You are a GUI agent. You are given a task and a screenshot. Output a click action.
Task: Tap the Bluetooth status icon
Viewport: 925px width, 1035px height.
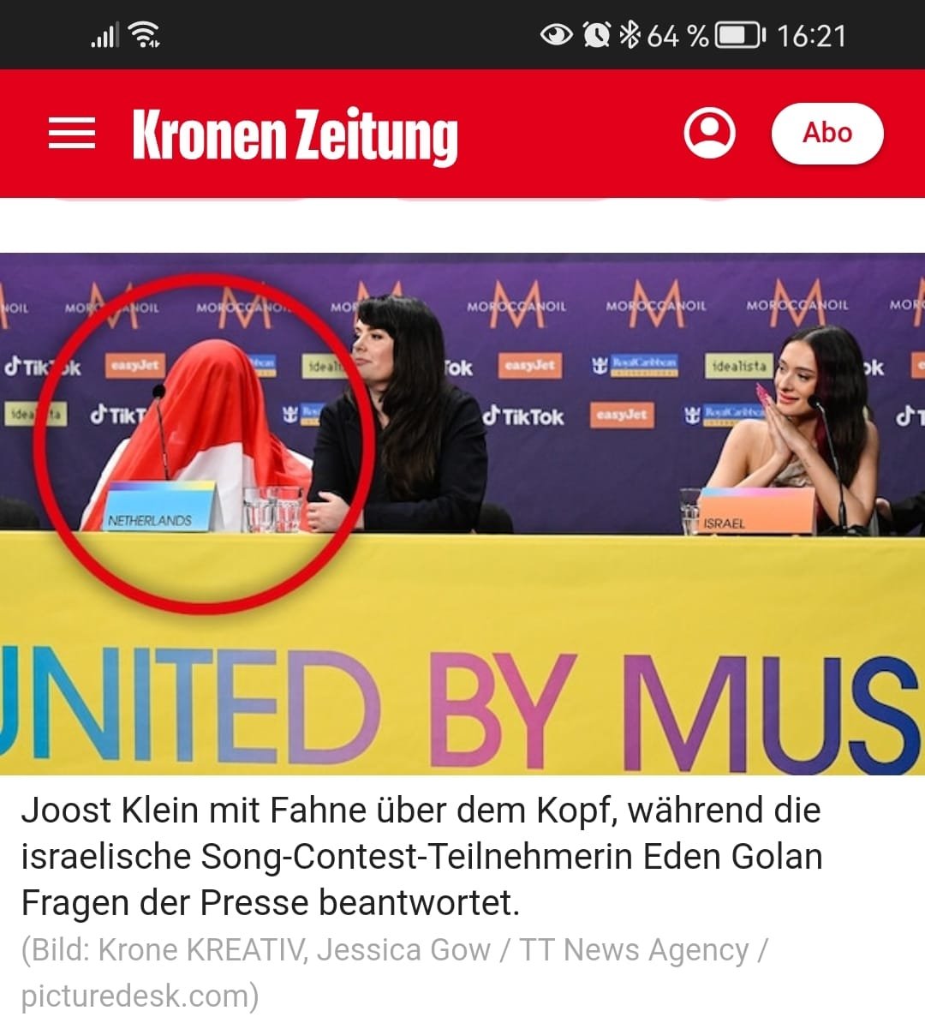tap(630, 35)
